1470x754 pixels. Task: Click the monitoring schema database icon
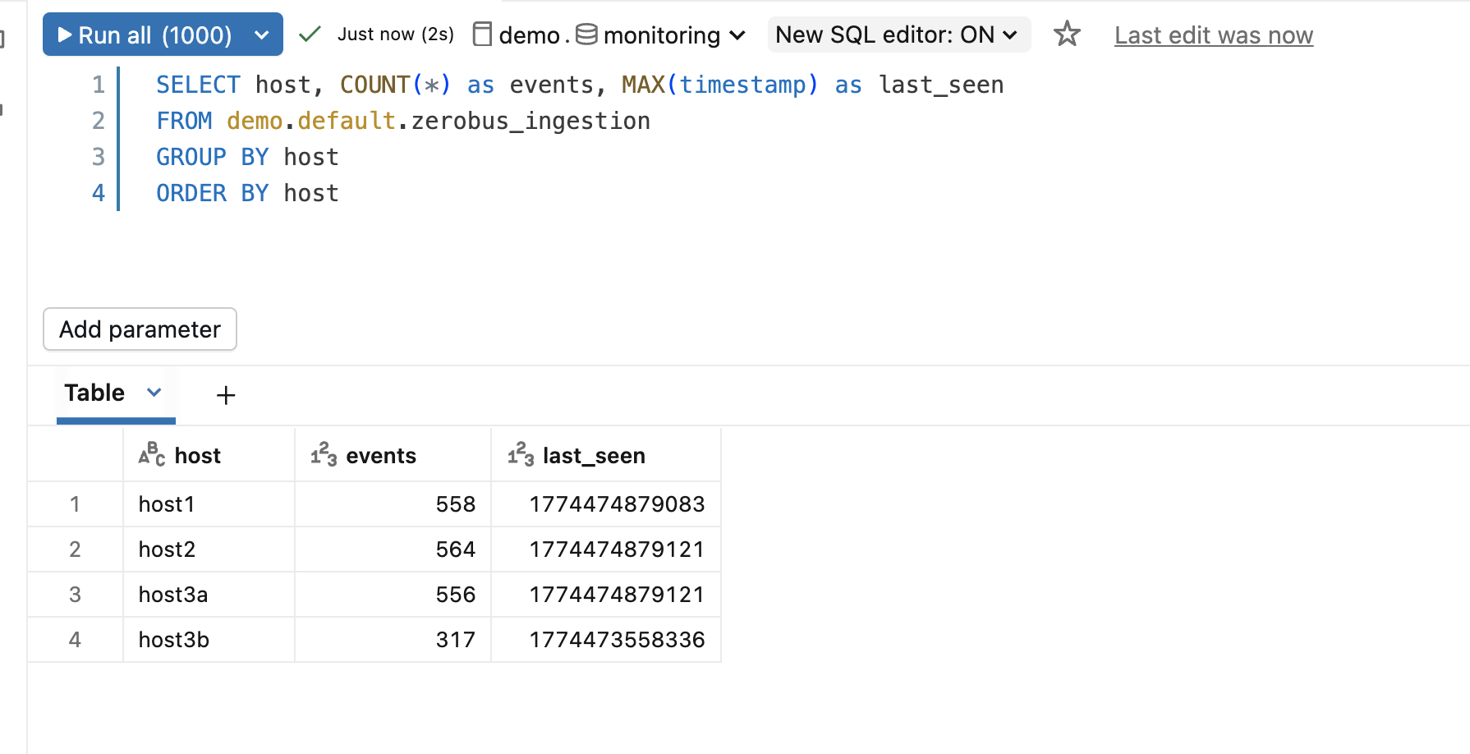click(x=586, y=34)
